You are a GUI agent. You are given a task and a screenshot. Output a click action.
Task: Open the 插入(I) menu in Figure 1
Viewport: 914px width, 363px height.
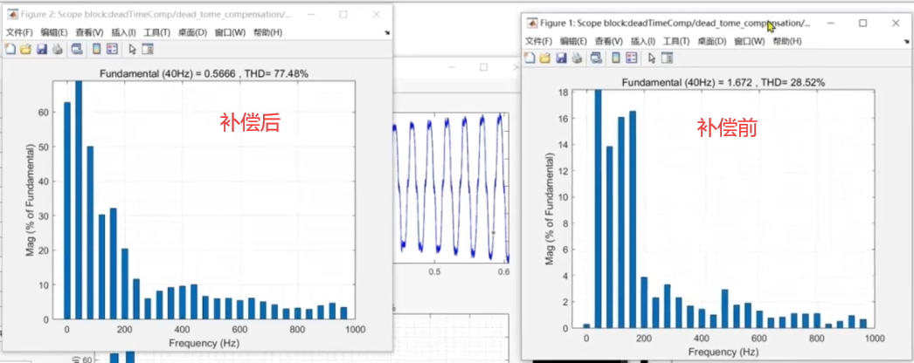point(642,41)
